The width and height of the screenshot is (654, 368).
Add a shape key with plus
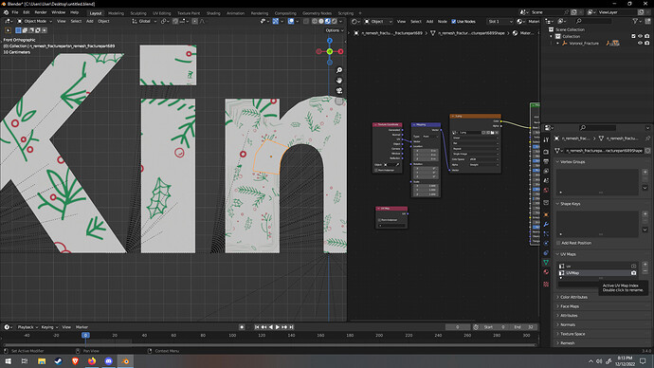tap(645, 214)
